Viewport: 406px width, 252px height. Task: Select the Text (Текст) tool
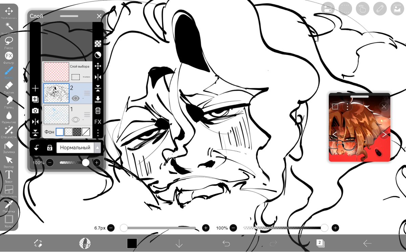[9, 176]
